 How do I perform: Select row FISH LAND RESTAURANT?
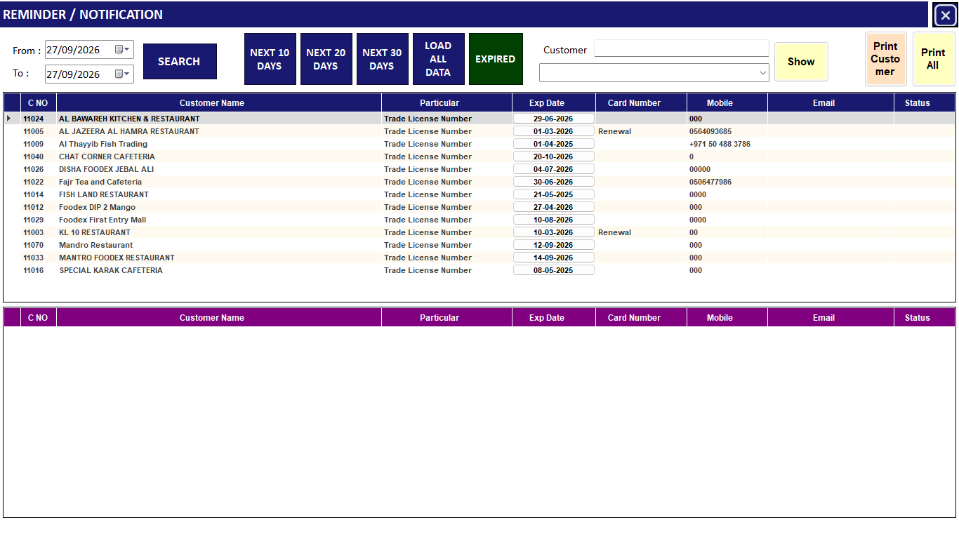pyautogui.click(x=479, y=194)
